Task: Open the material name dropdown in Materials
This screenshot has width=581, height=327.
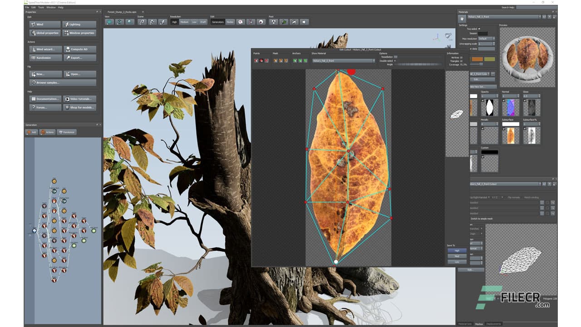Action: [x=504, y=17]
